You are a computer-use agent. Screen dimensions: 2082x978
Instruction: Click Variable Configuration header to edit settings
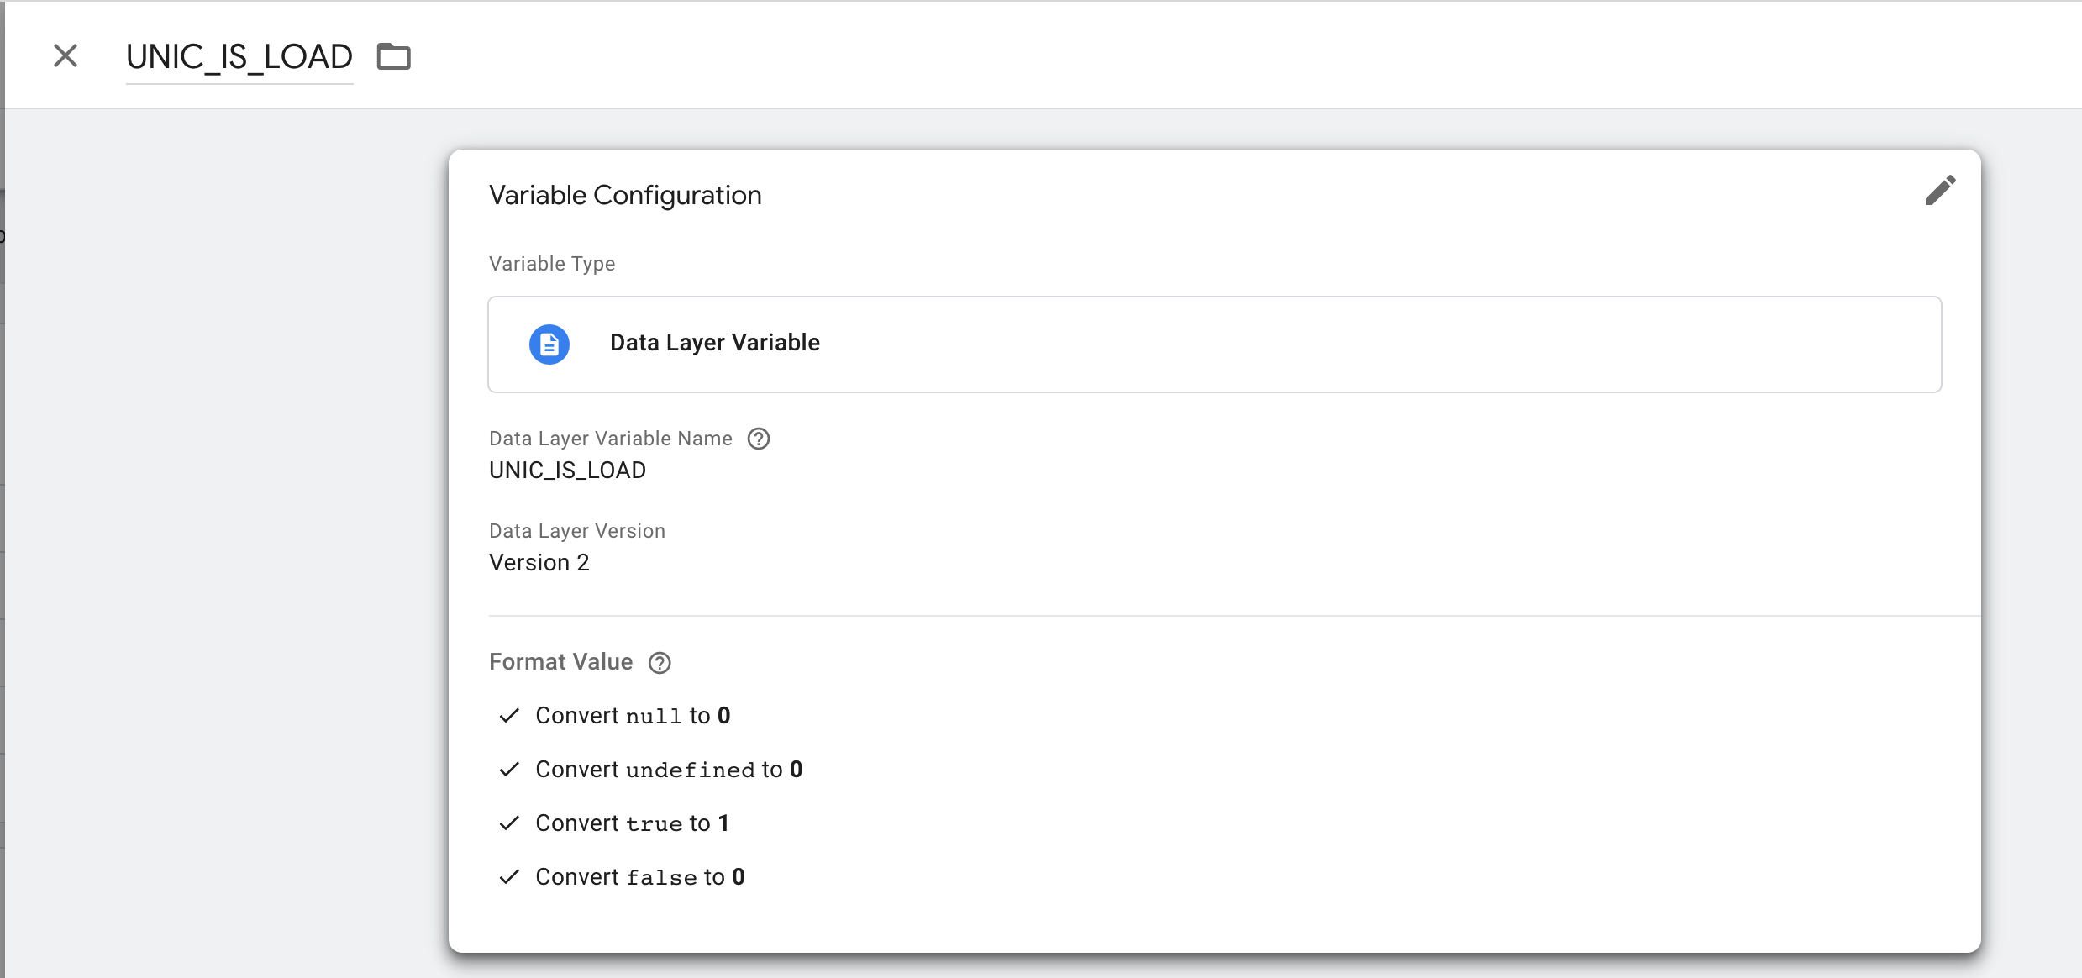click(625, 194)
